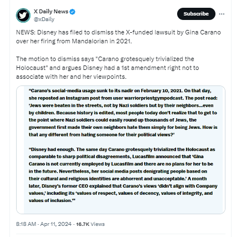The height and width of the screenshot is (237, 236).
Task: Click the warriorpriestgympodcast quote in the image
Action: point(123,113)
